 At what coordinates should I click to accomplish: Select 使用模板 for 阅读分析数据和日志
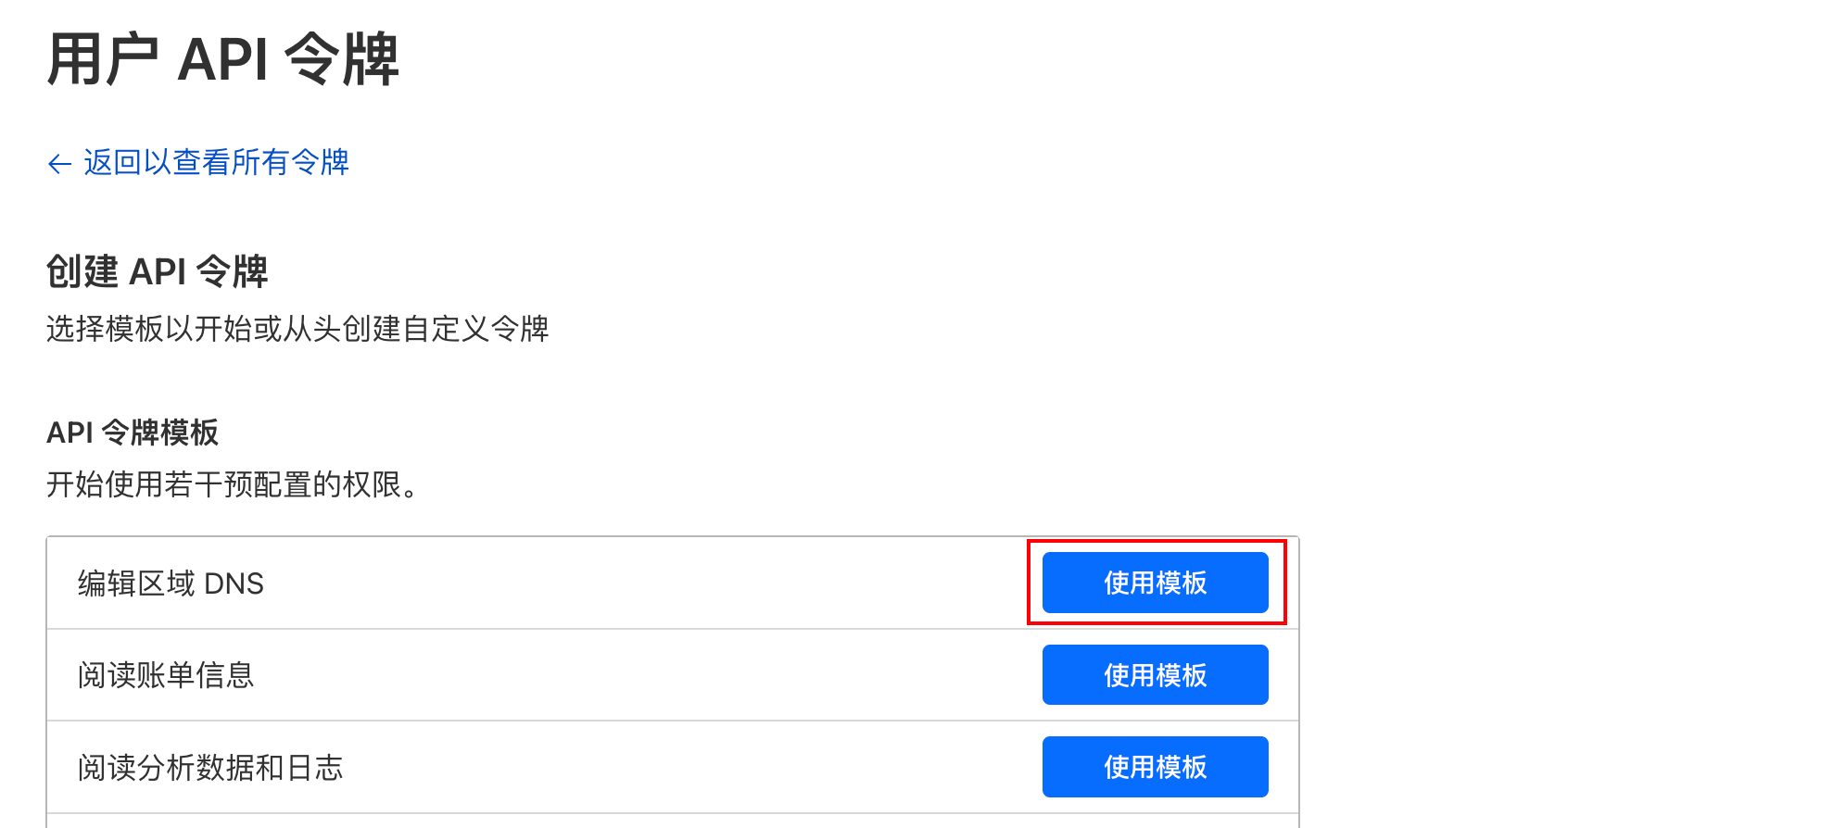[1155, 767]
